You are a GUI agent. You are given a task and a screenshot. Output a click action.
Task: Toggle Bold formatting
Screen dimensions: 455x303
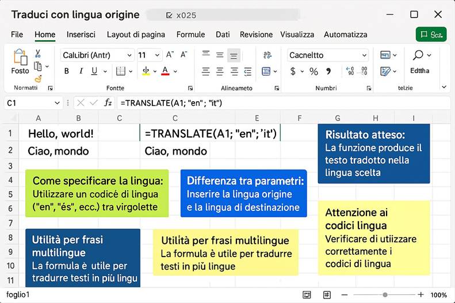67,71
